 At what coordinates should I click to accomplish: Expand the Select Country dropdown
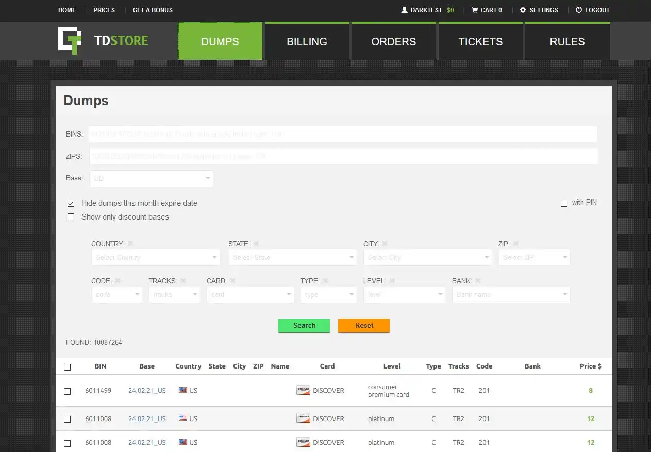(155, 257)
